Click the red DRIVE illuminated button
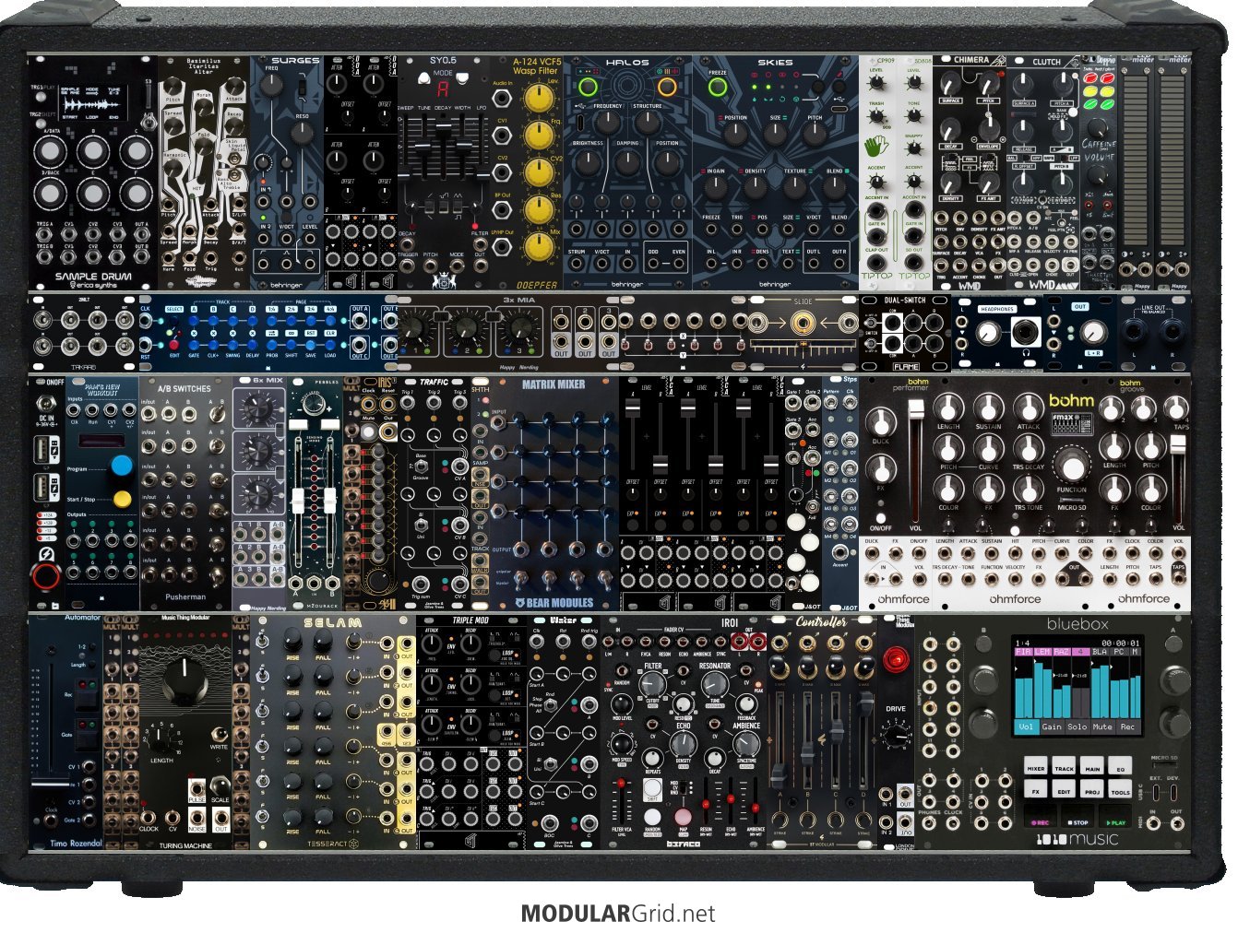1238x933 pixels. (895, 658)
